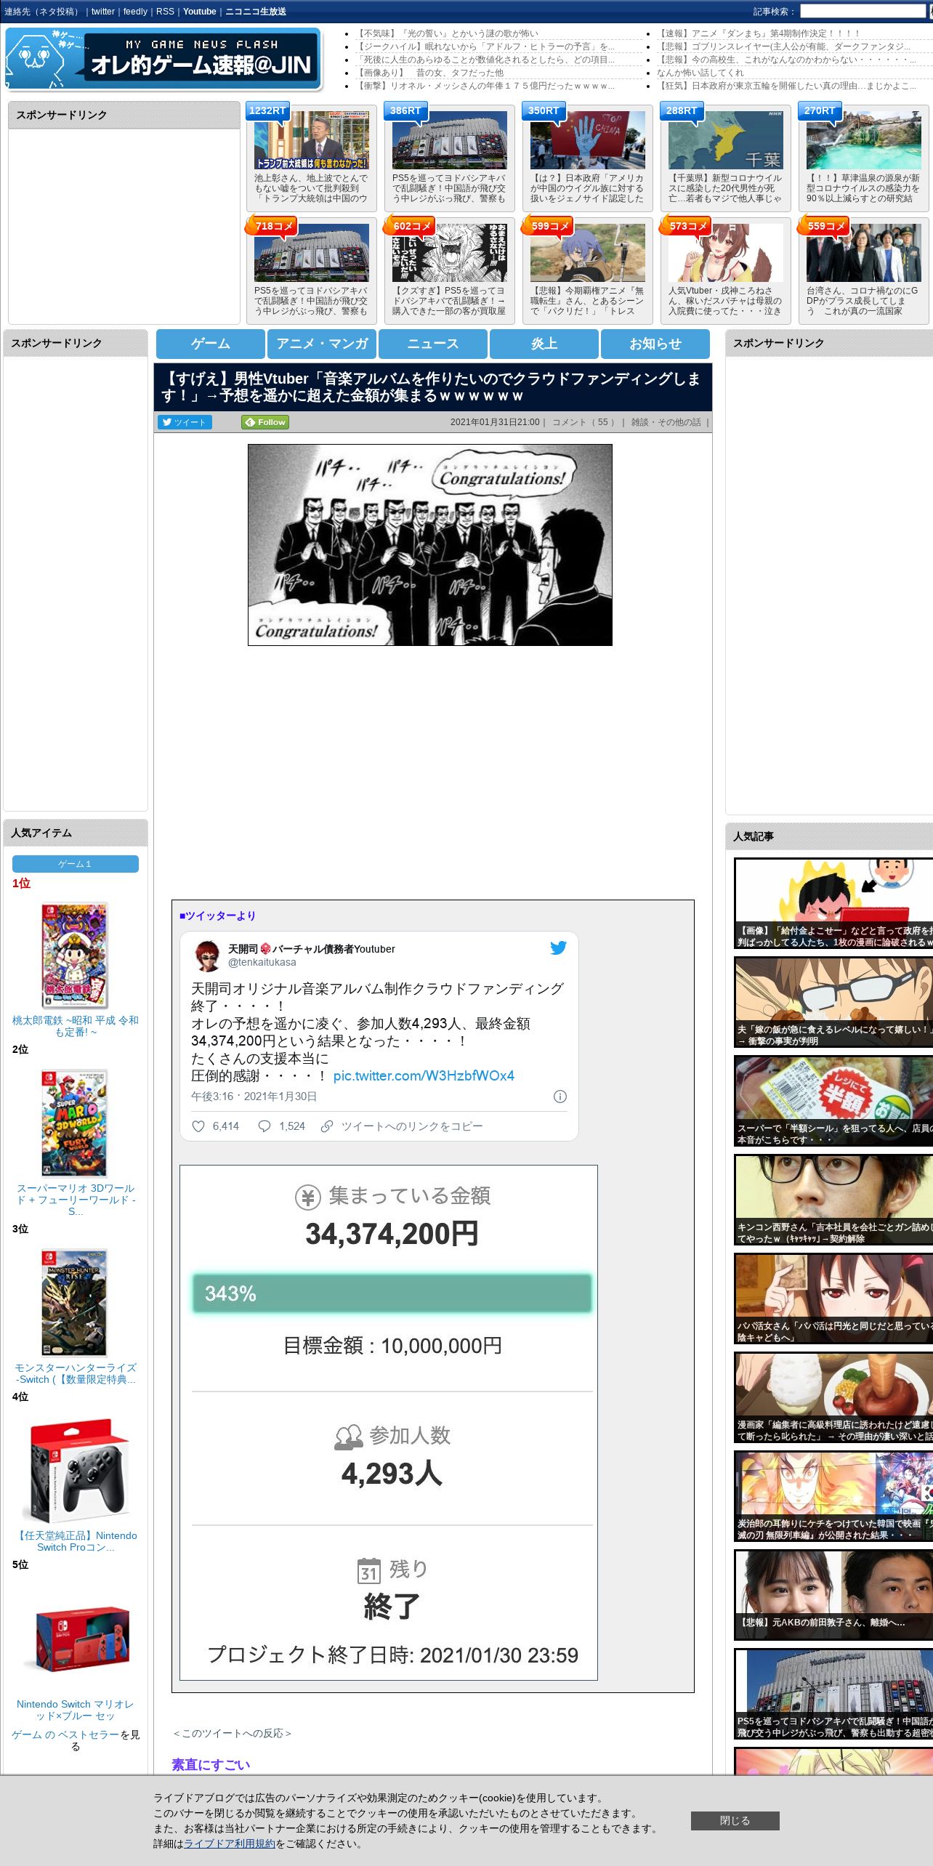Open the アニメ・マンガ category tab
Screen dimensions: 933x1866
[x=322, y=344]
